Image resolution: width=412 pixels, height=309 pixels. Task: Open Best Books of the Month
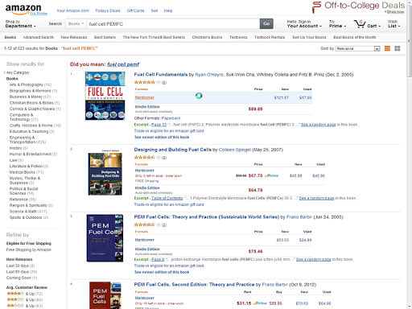click(x=354, y=37)
